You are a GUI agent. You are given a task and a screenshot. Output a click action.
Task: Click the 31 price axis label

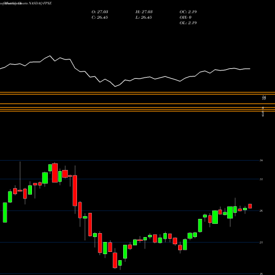(261, 179)
